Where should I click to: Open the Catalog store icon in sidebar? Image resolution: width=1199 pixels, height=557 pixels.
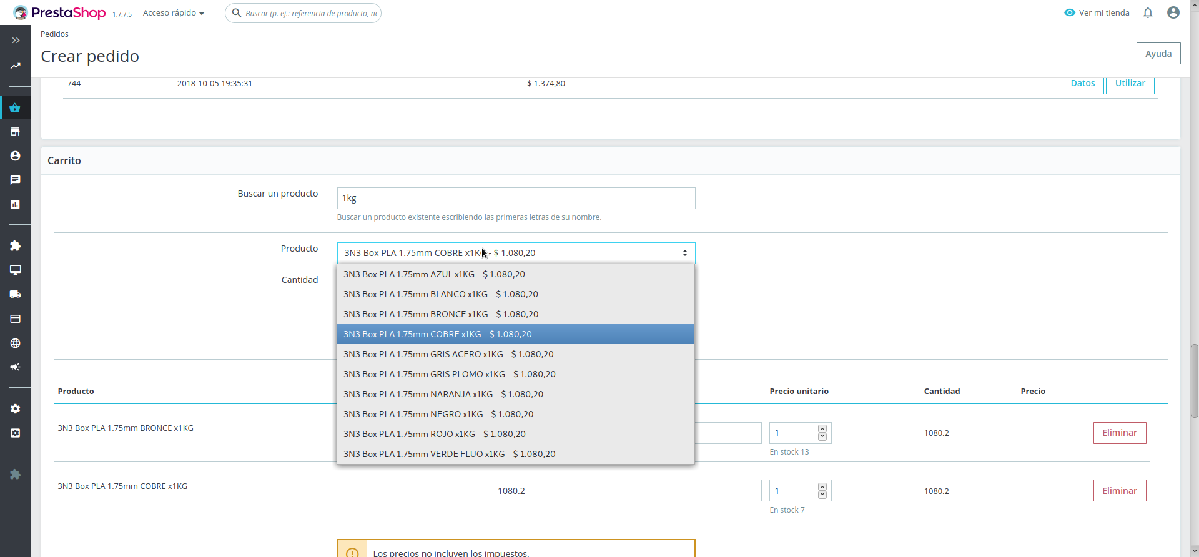coord(16,132)
